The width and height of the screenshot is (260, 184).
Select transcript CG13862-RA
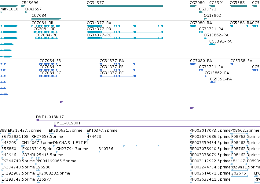pyautogui.click(x=216, y=35)
